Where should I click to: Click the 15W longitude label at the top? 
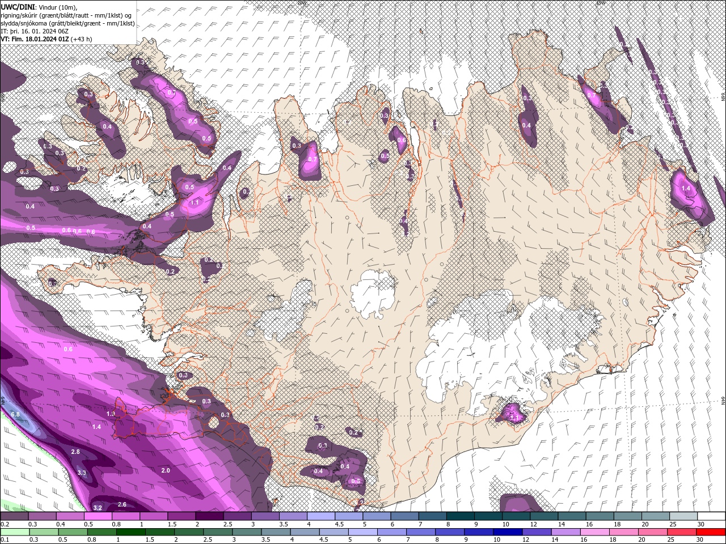click(601, 3)
